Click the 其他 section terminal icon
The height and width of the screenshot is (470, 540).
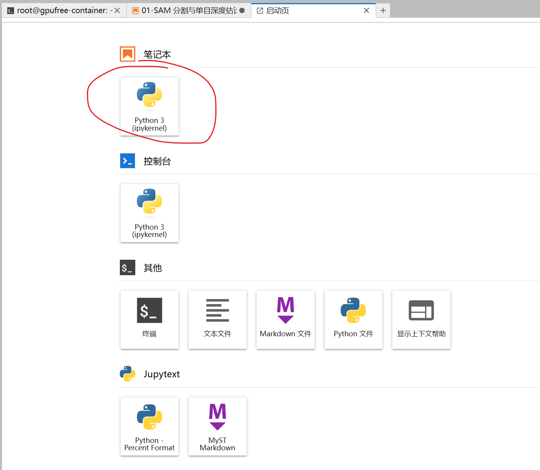[x=128, y=267]
